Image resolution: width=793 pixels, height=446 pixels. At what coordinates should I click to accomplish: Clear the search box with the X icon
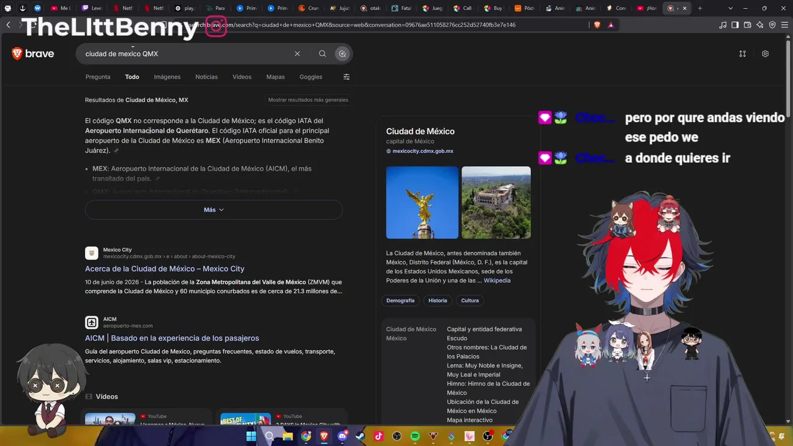coord(297,54)
